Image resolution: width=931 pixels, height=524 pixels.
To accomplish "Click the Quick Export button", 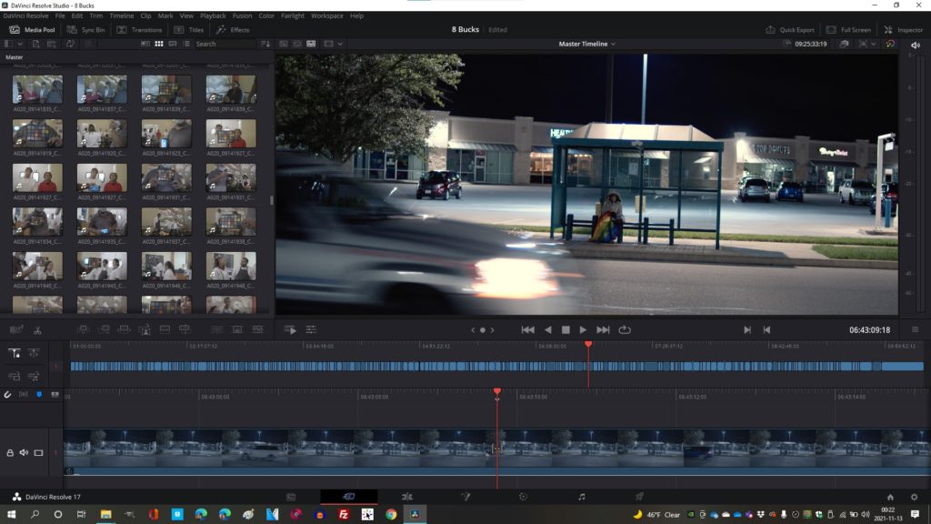I will pyautogui.click(x=789, y=29).
